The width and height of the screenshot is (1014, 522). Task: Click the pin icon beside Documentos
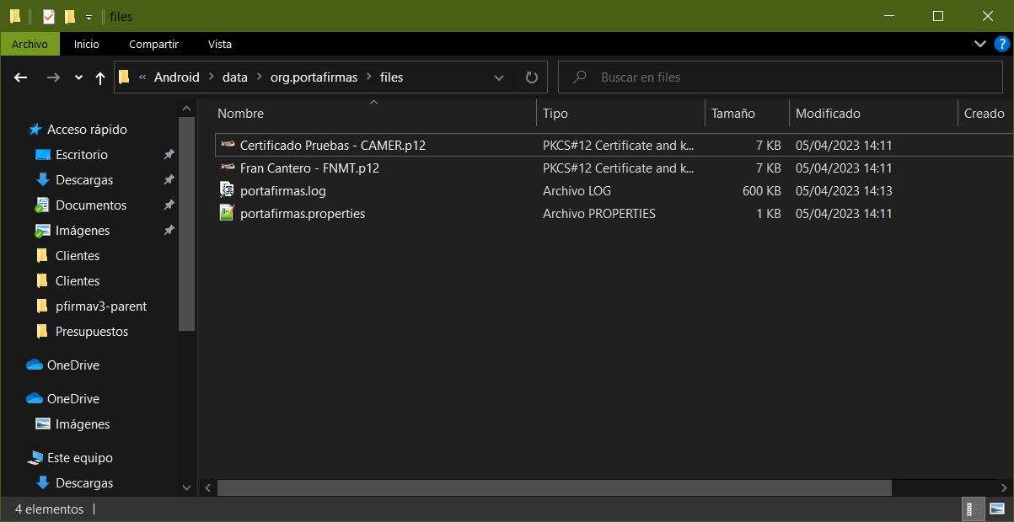tap(169, 205)
